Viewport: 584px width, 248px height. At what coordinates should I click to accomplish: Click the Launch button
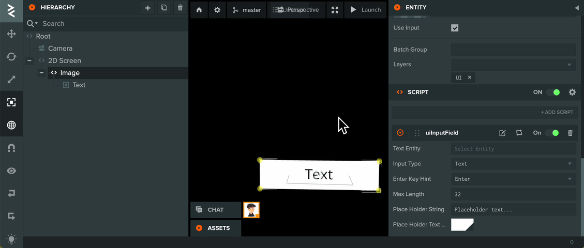366,10
